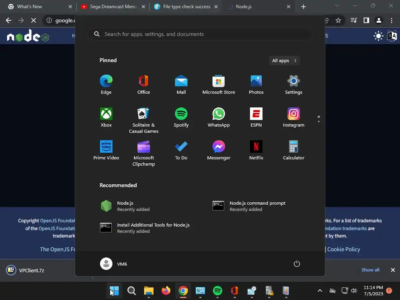Launch Firefox from the taskbar
This screenshot has height=300, width=400.
(x=166, y=291)
